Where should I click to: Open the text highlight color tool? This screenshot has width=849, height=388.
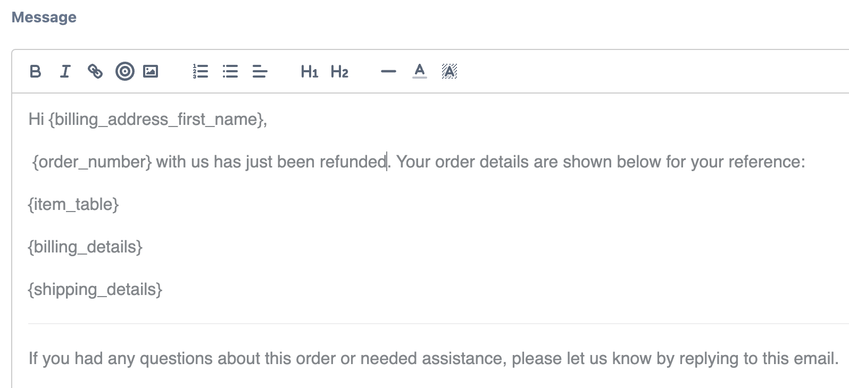(x=449, y=71)
